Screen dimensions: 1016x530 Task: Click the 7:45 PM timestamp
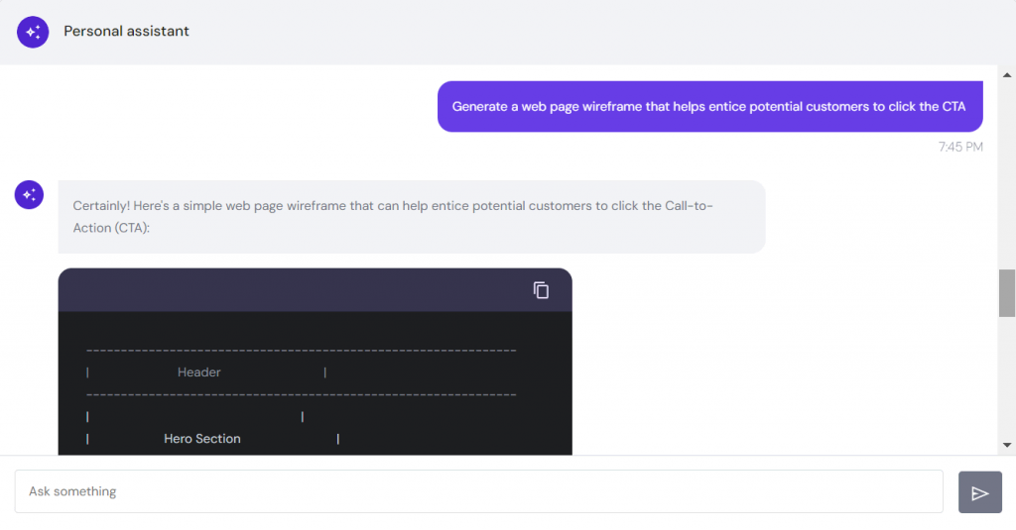960,147
